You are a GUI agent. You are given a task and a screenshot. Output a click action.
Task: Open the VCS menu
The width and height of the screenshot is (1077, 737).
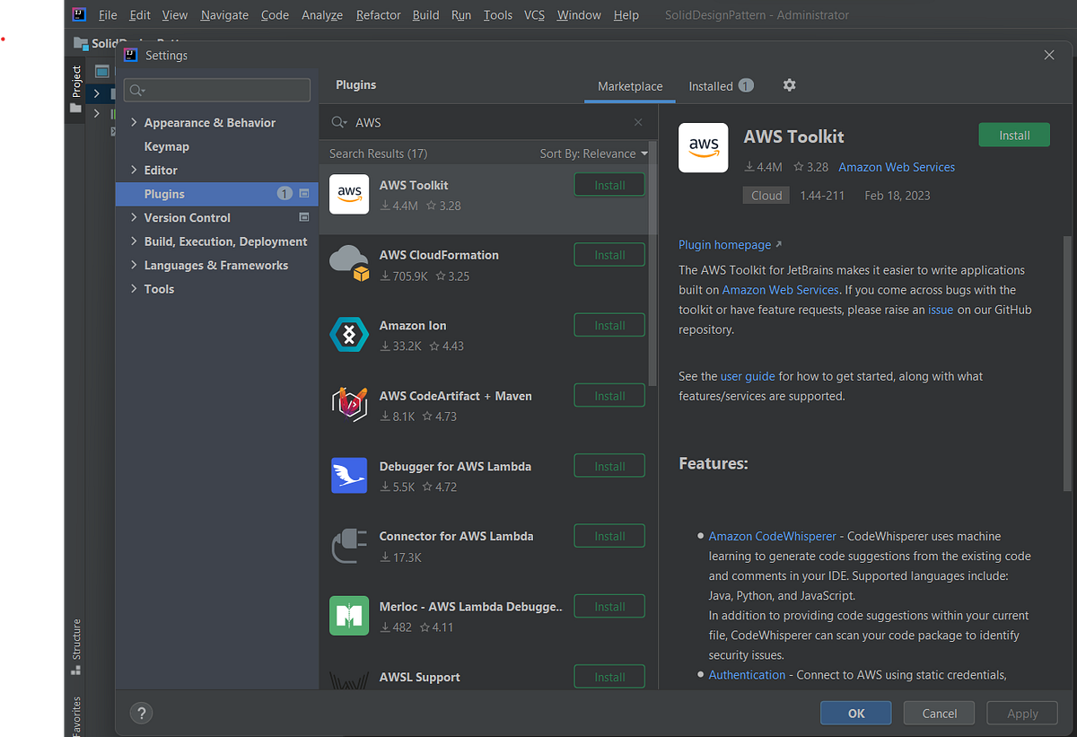[532, 14]
